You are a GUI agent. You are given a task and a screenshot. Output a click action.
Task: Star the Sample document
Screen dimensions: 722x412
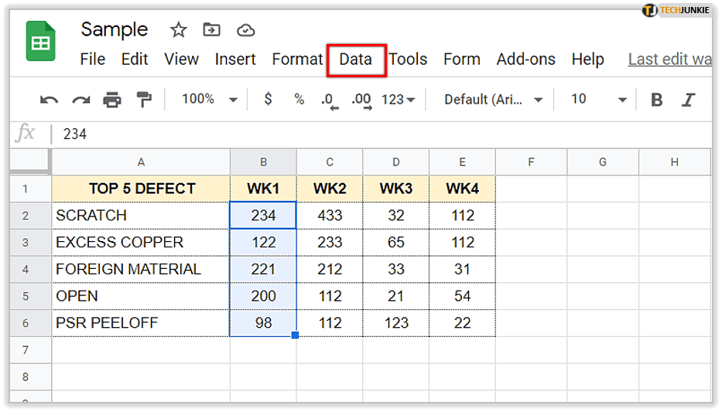coord(179,30)
